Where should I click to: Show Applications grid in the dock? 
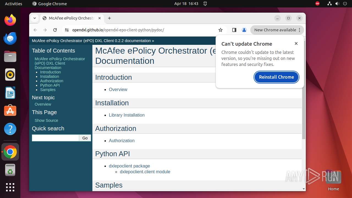[10, 187]
